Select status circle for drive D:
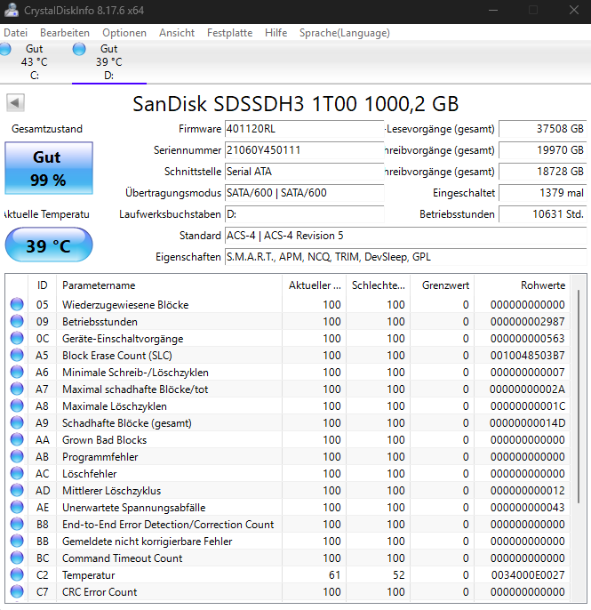This screenshot has height=610, width=591. pos(79,49)
